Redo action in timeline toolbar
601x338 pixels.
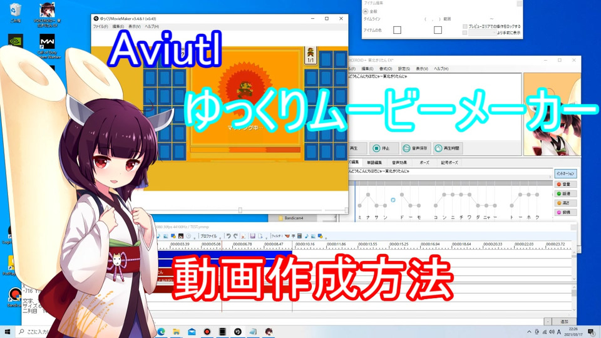click(236, 236)
